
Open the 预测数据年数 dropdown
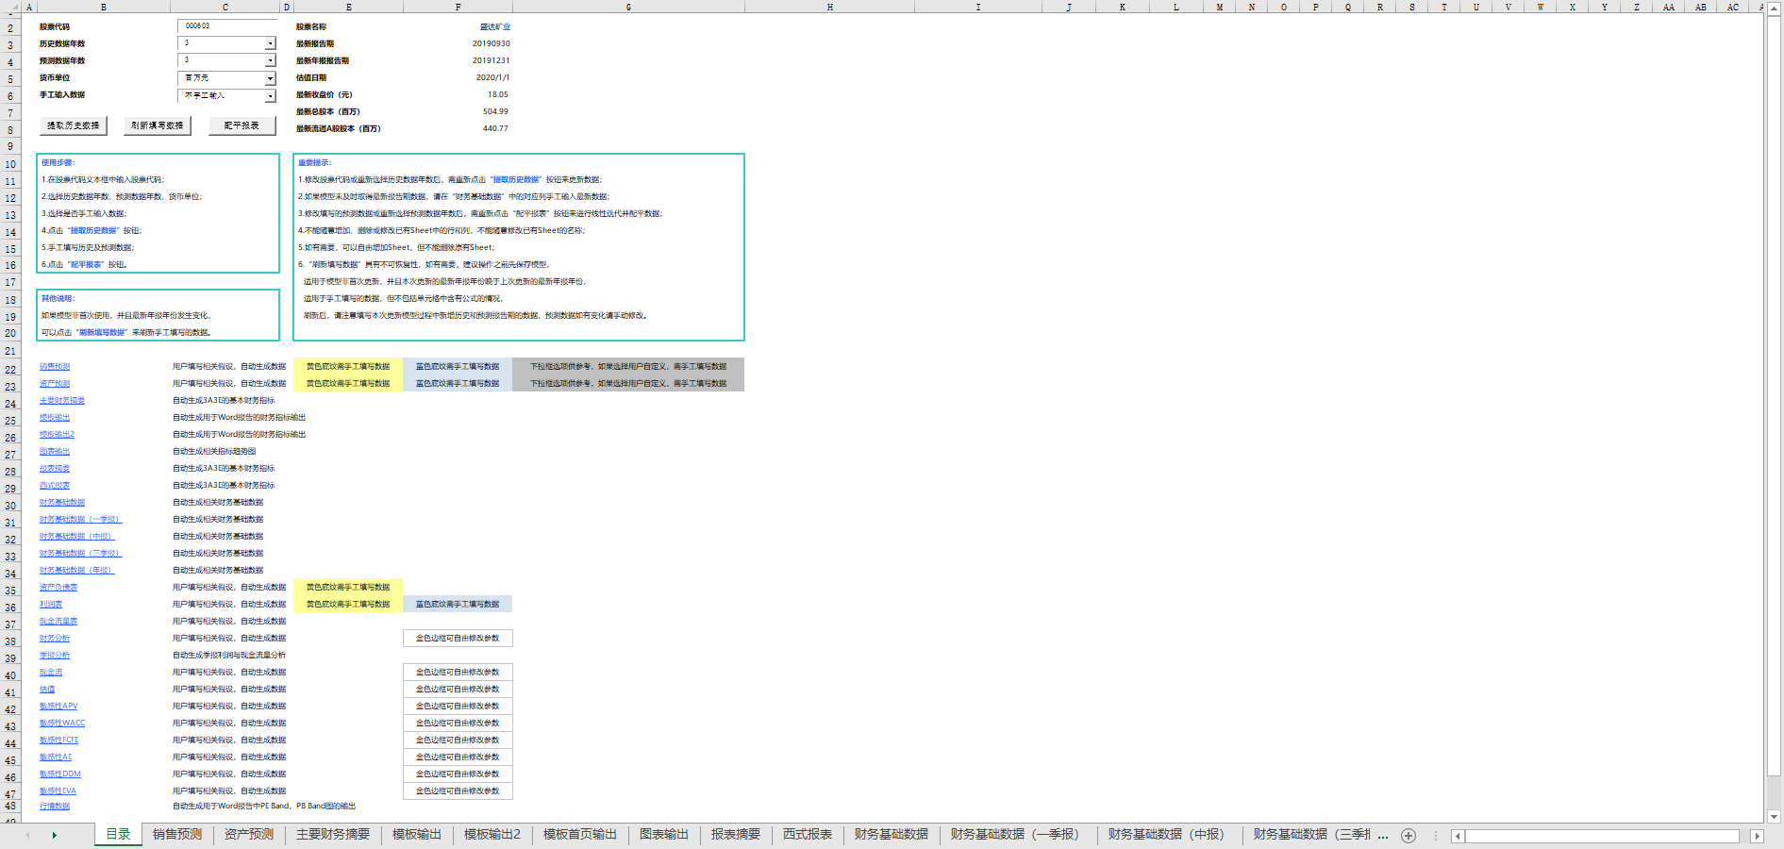point(270,60)
